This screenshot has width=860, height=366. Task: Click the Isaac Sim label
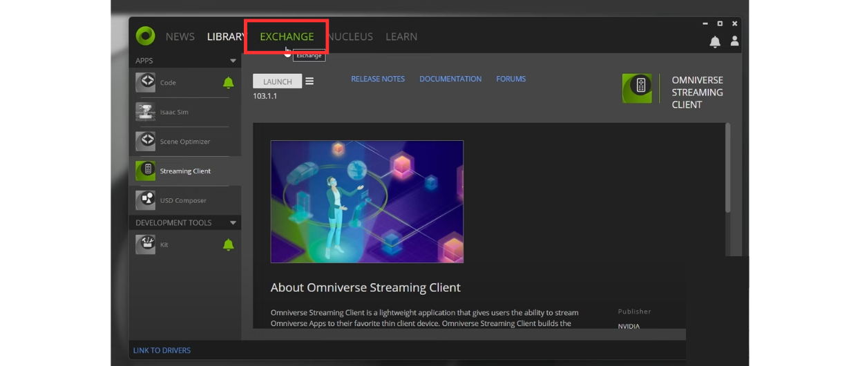pyautogui.click(x=174, y=112)
